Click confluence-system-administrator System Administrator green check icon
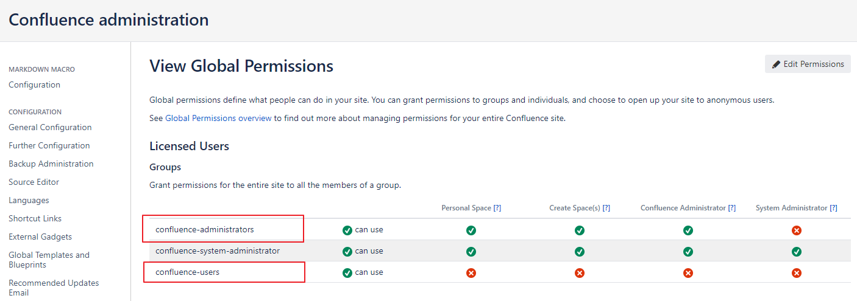This screenshot has height=301, width=857. (796, 252)
